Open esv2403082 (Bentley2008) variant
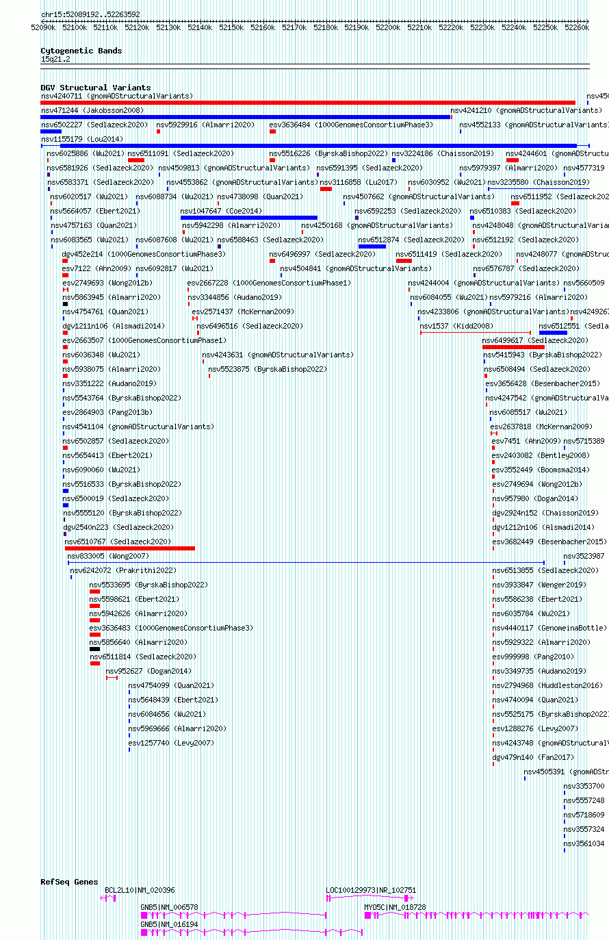 541,455
